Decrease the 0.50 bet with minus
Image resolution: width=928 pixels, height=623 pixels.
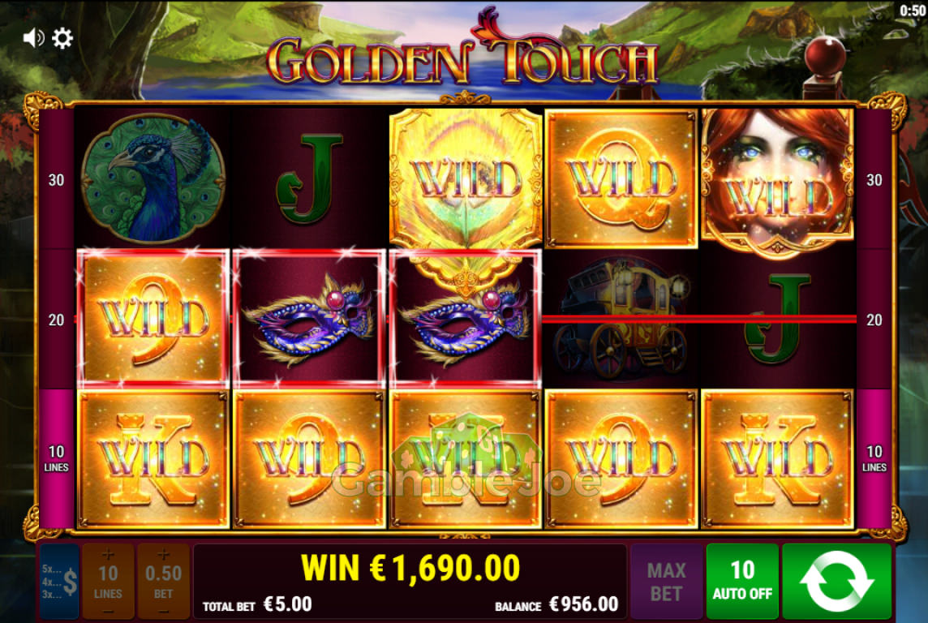[163, 611]
